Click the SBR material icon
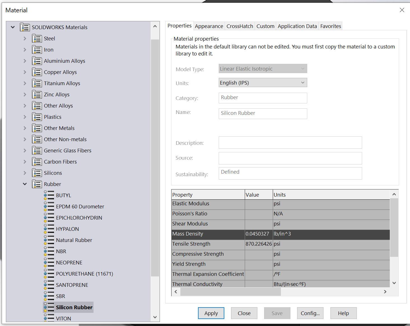The width and height of the screenshot is (410, 326). [49, 296]
